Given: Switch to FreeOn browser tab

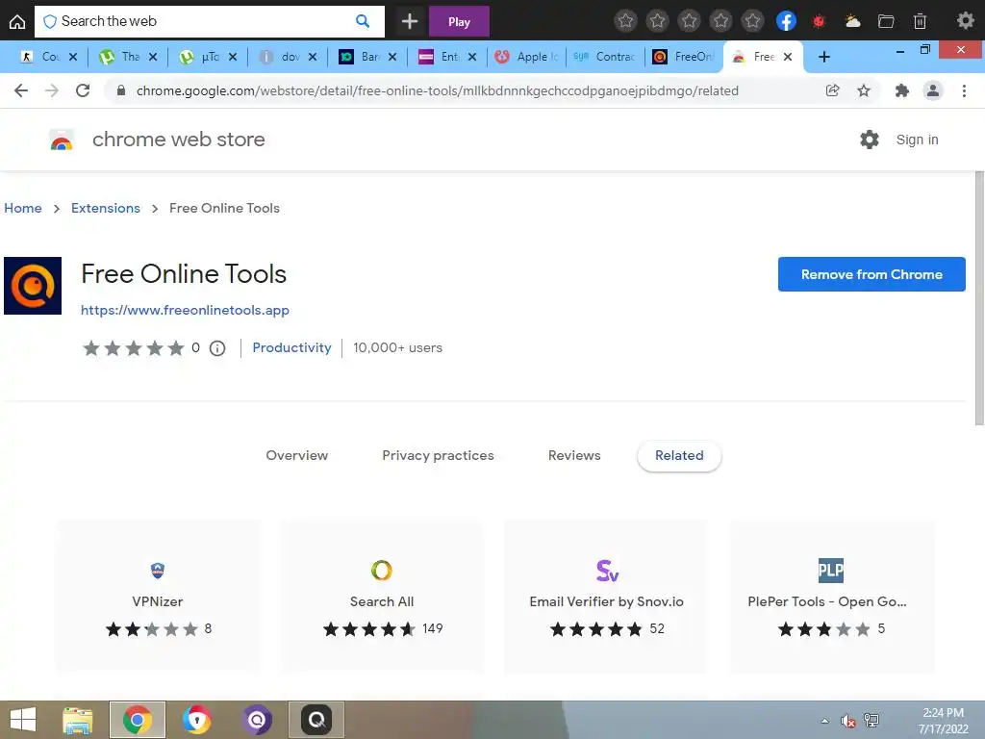Looking at the screenshot, I should (x=684, y=57).
